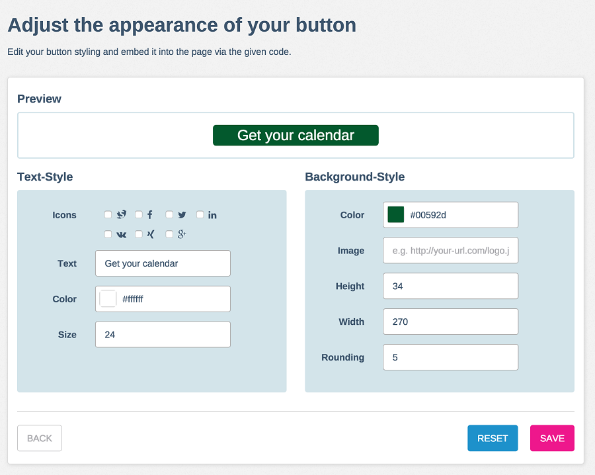The image size is (595, 475).
Task: Click the Facebook icon in Icons row
Action: [150, 215]
